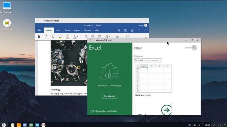Click the 'Blank workbook' label
Viewport: 227px width, 127px height.
(x=143, y=95)
